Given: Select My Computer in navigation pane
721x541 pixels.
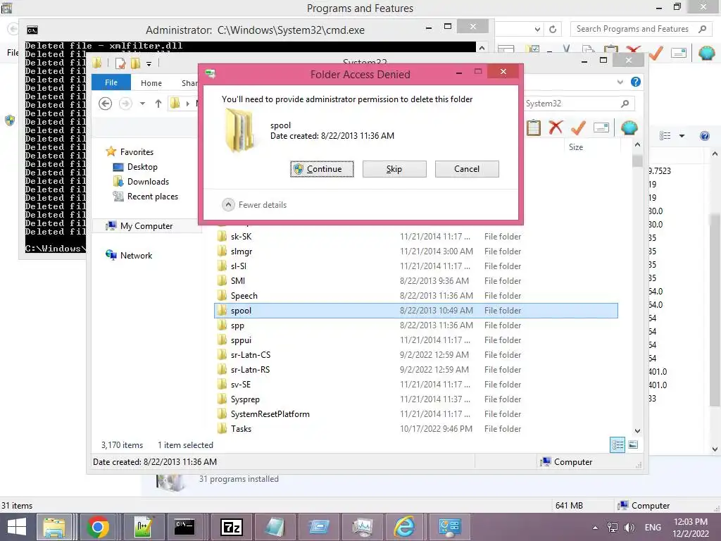Looking at the screenshot, I should 146,226.
